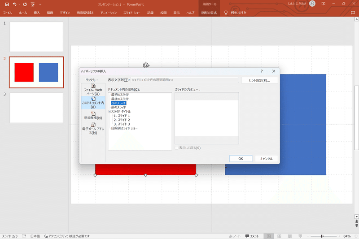Toggle the ノート notes pane

click(235, 236)
